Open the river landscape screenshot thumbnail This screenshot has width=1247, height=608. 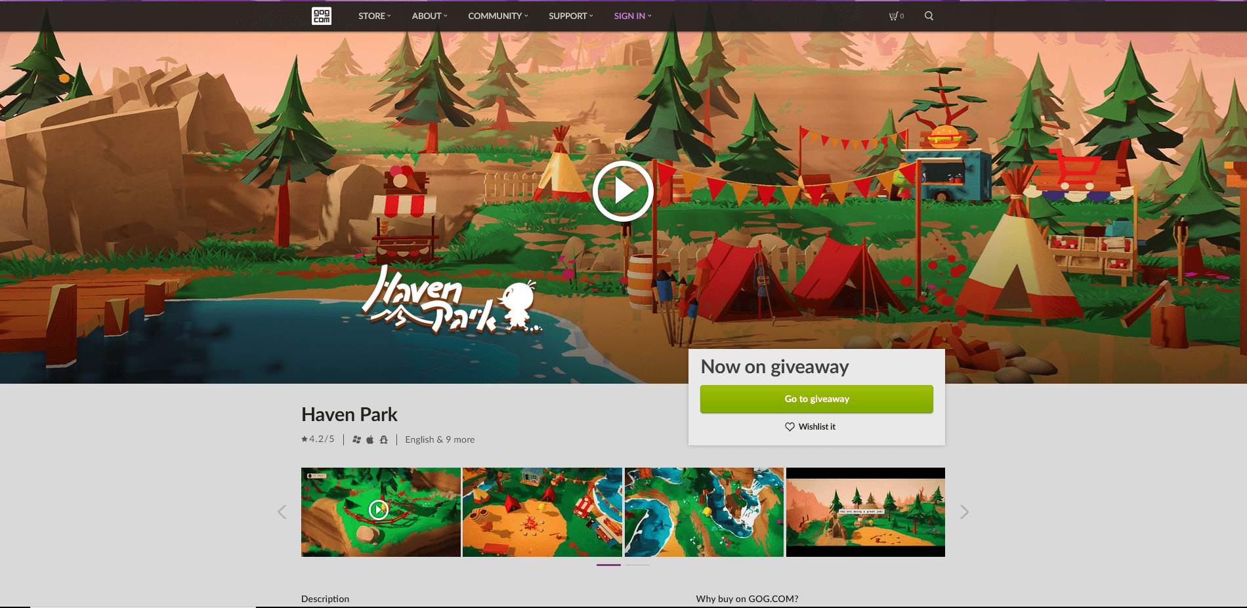(704, 512)
